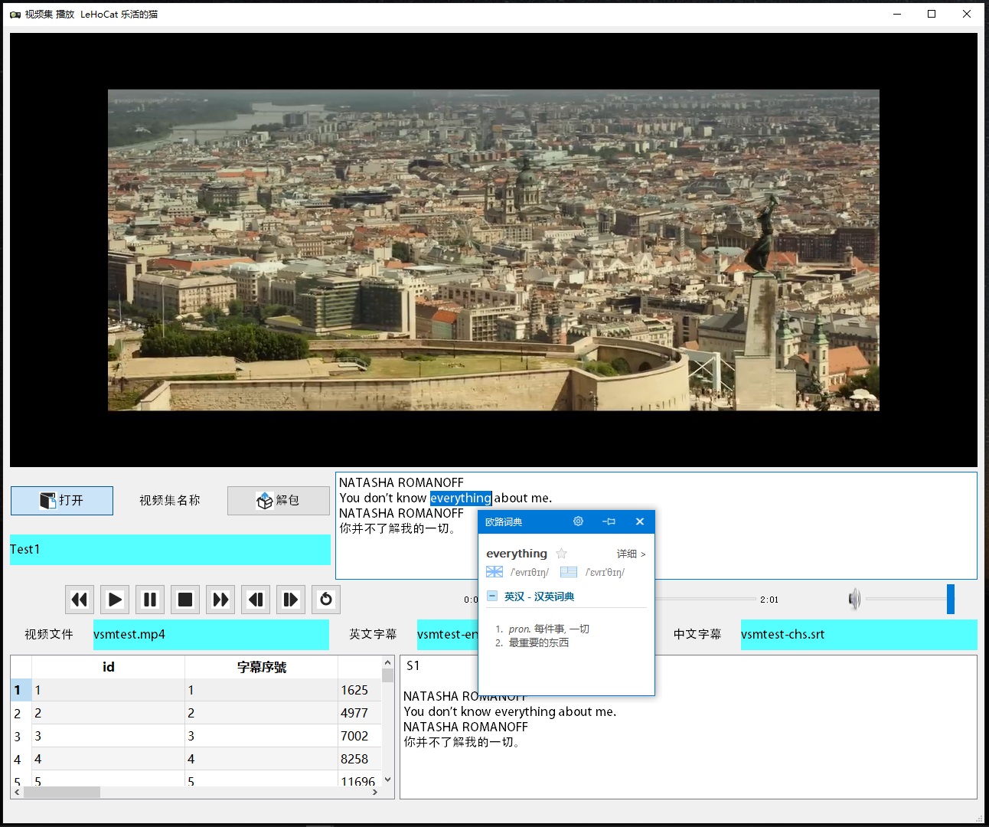The width and height of the screenshot is (989, 827).
Task: Click the replay loop icon
Action: [x=326, y=600]
